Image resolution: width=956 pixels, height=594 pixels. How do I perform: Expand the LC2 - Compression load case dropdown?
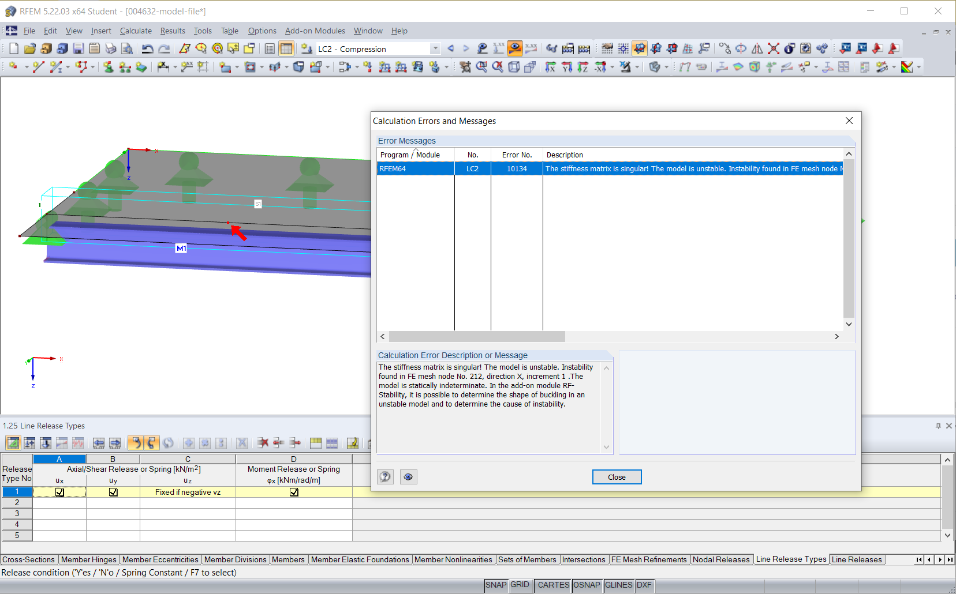(436, 49)
